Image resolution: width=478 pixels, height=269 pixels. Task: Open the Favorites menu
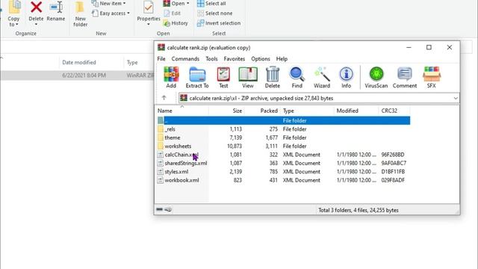pos(234,59)
